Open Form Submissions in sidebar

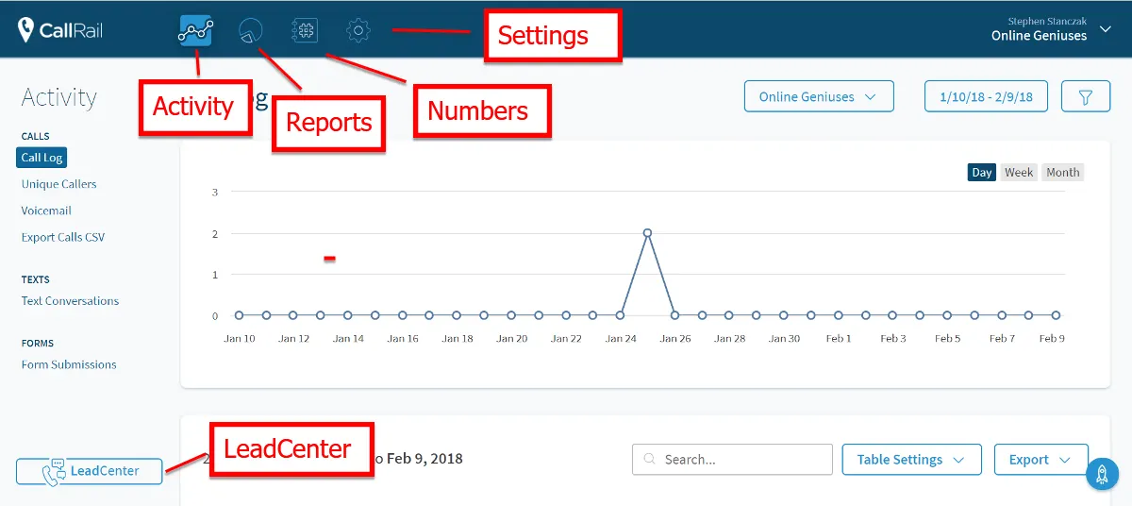(x=69, y=364)
